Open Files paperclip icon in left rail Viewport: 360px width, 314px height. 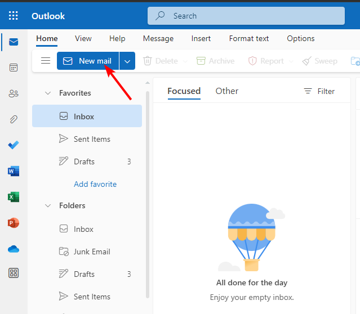pos(14,119)
